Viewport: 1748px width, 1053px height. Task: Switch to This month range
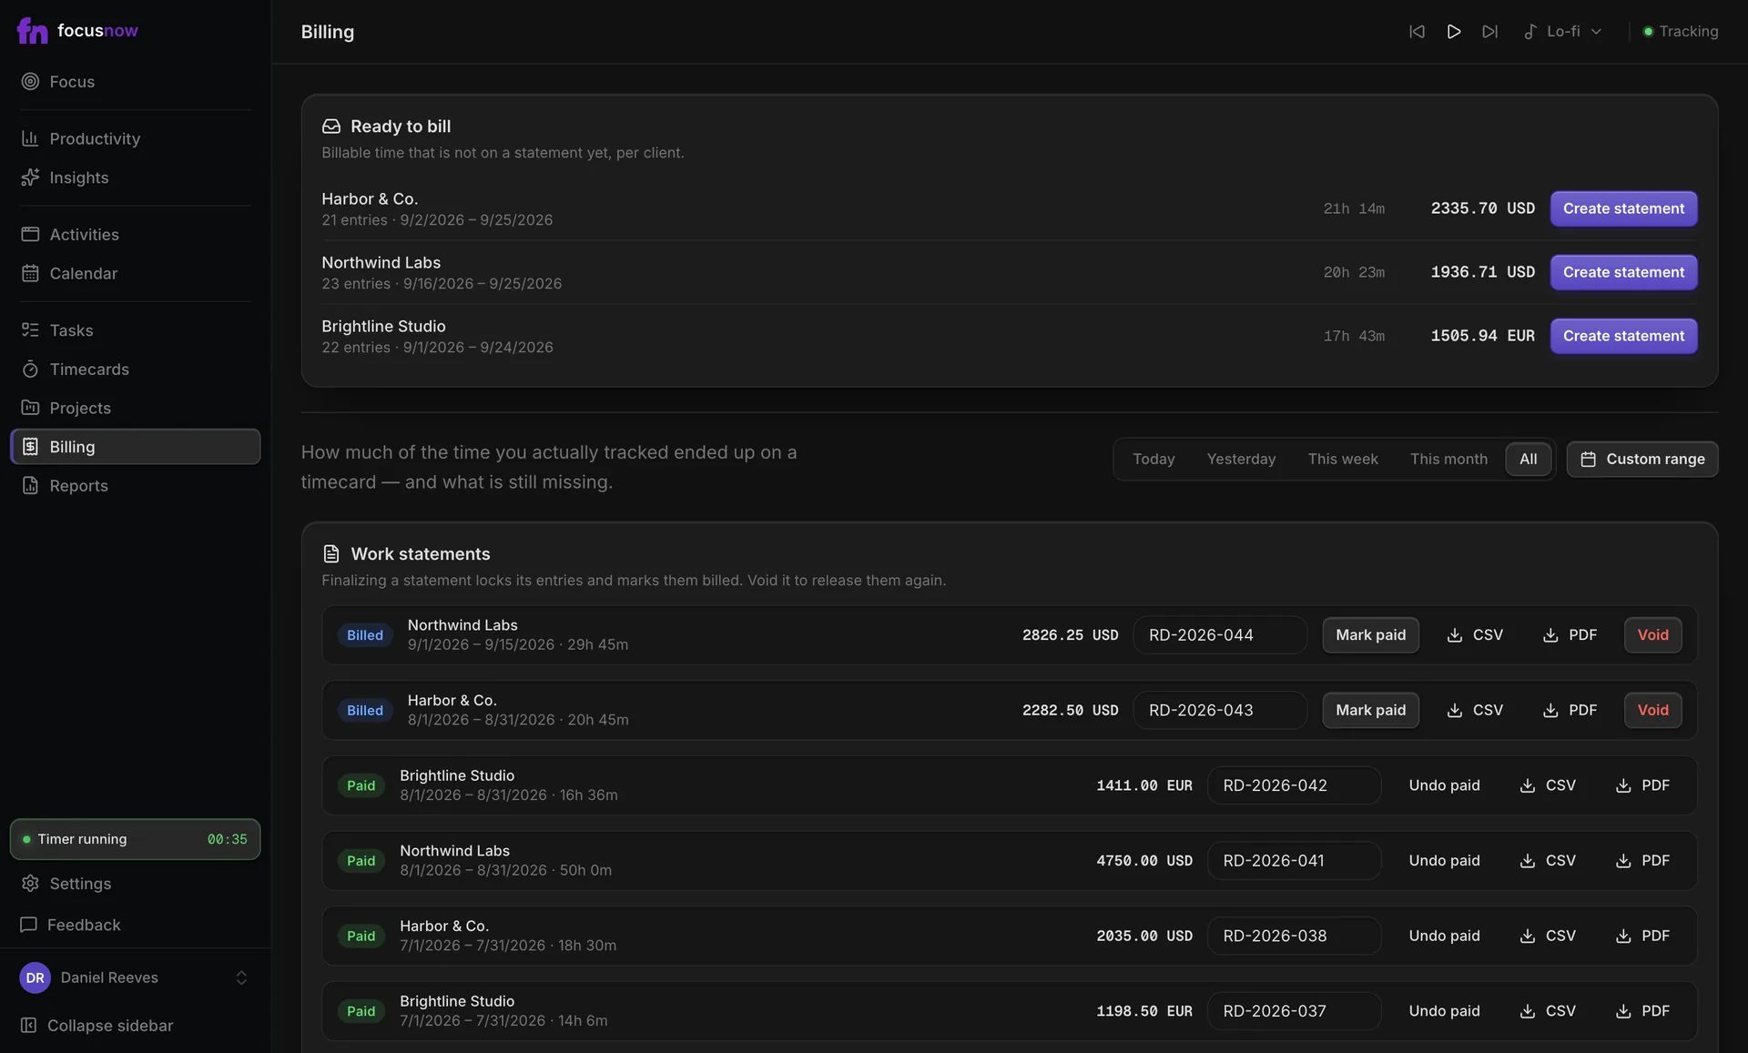(1448, 459)
